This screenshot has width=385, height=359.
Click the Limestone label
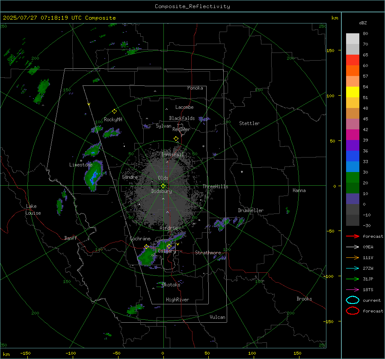81,165
